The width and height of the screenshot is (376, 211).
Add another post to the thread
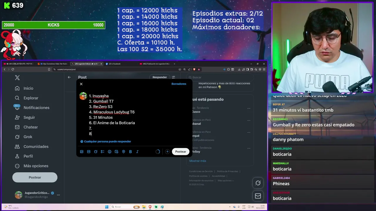click(x=167, y=152)
